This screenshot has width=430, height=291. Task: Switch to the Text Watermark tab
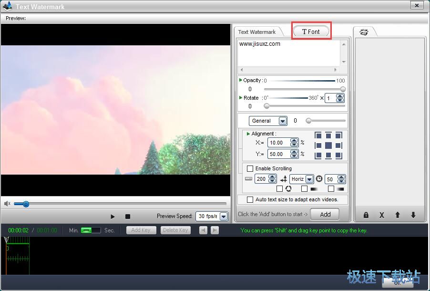pos(256,32)
